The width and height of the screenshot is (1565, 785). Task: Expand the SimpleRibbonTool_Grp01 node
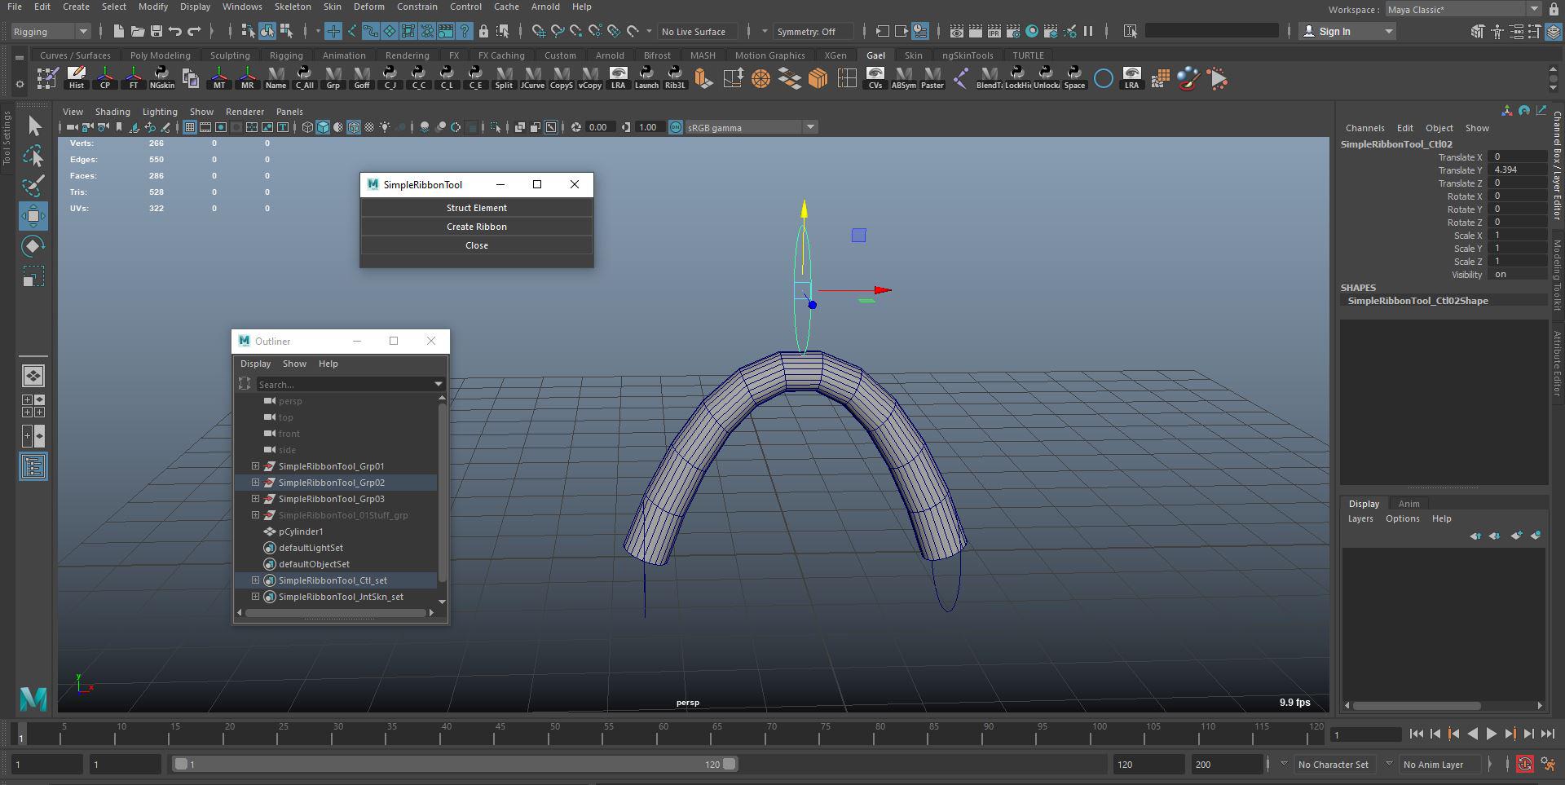(x=255, y=466)
